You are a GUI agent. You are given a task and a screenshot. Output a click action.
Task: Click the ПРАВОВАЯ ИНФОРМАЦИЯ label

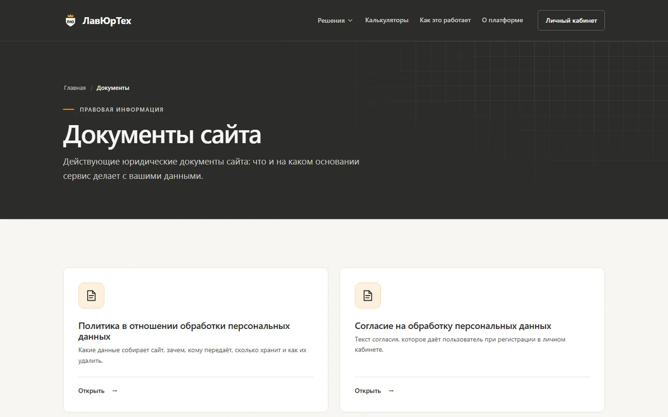(122, 109)
